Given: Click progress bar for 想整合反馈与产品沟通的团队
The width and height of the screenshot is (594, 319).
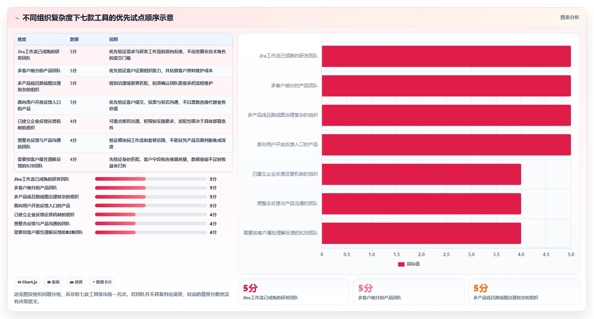Looking at the screenshot, I should 151,223.
